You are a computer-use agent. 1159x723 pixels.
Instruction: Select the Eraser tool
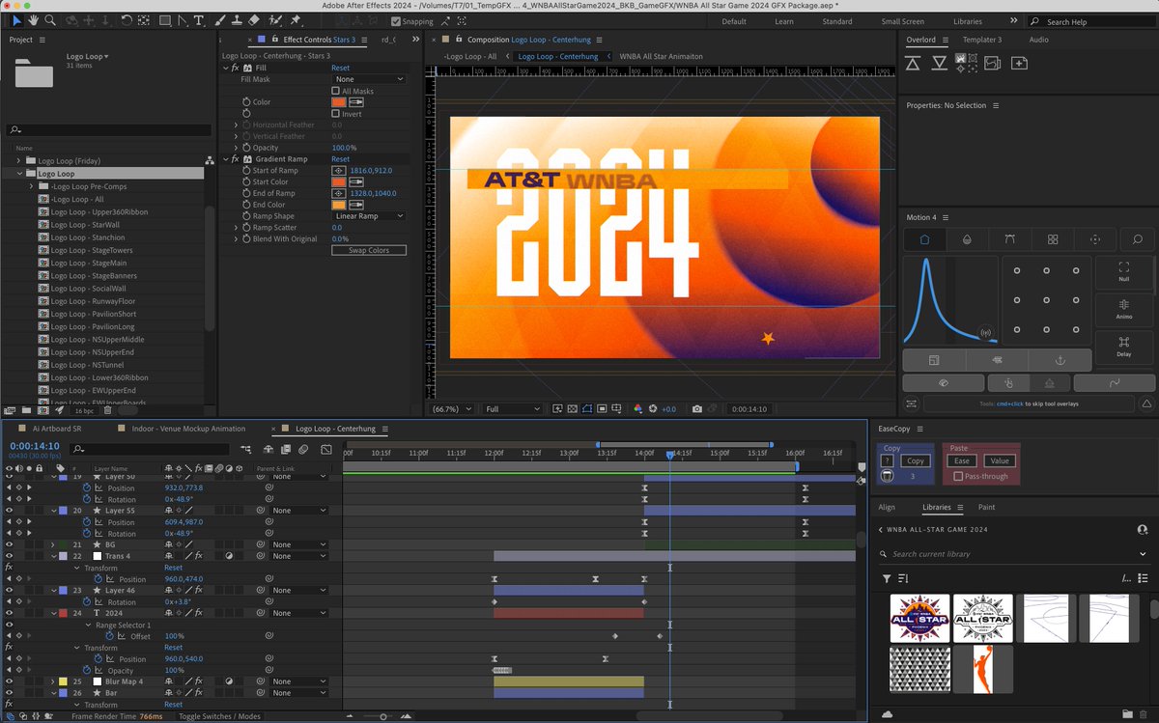pos(254,20)
